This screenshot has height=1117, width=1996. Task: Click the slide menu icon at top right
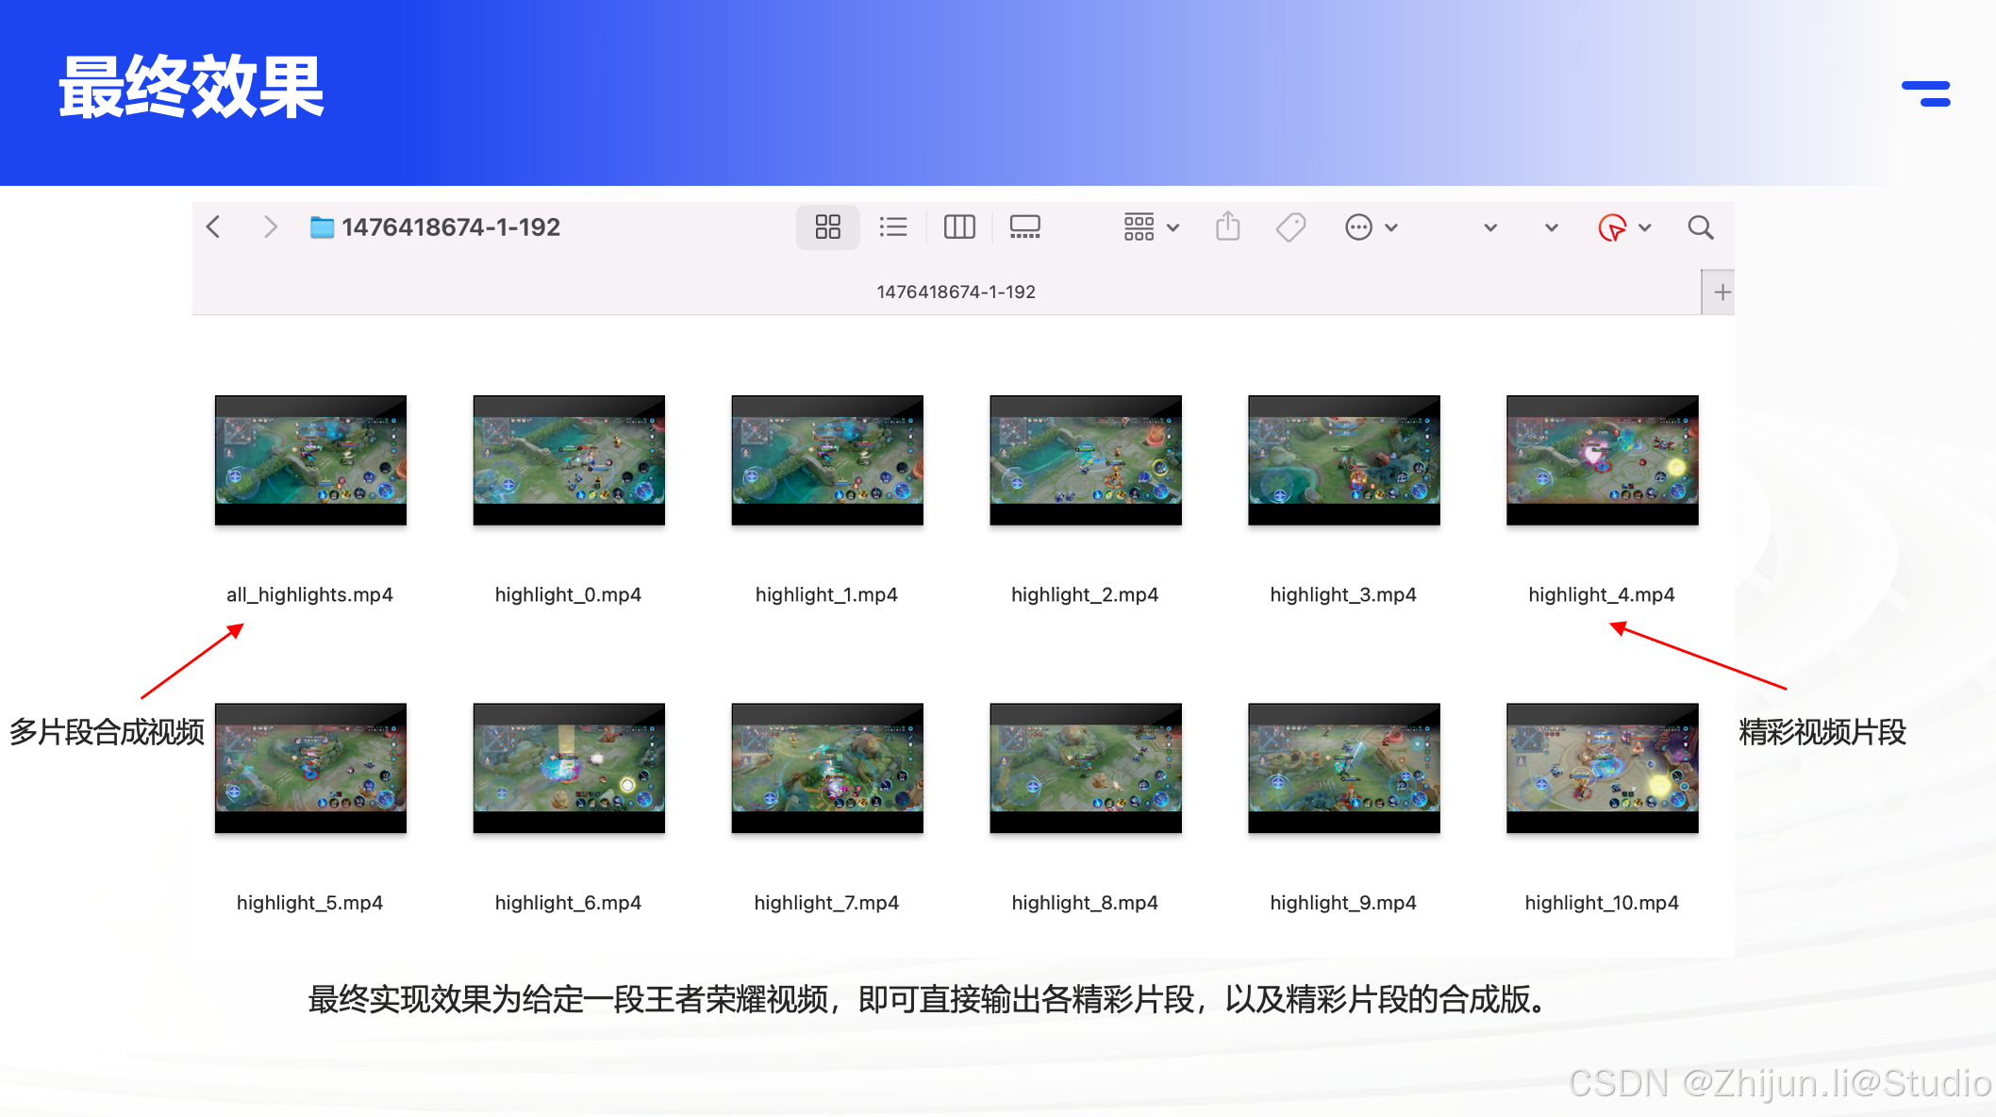click(1926, 93)
